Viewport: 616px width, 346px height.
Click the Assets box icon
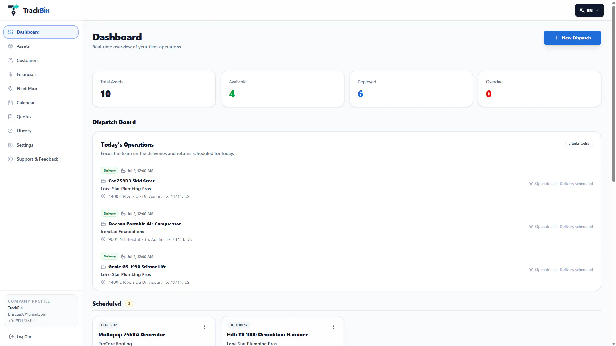[10, 46]
